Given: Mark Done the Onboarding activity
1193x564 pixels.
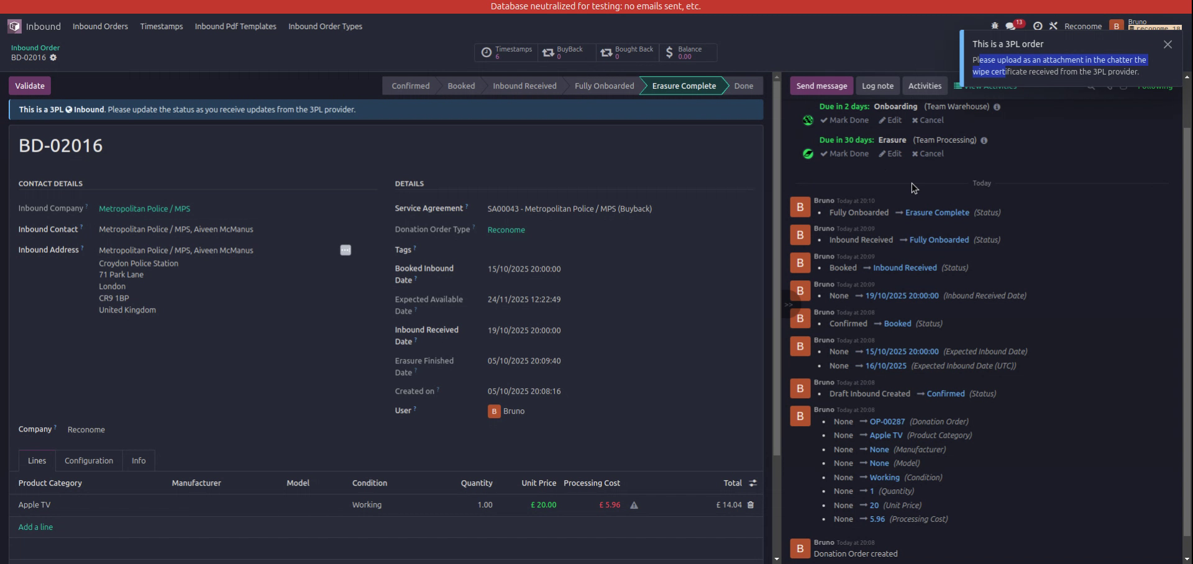Looking at the screenshot, I should coord(844,120).
